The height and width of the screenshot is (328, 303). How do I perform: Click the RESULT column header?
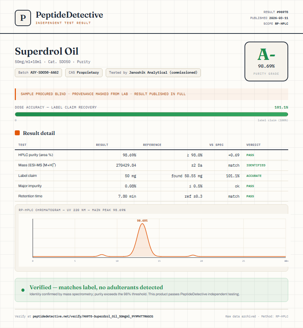[102, 145]
